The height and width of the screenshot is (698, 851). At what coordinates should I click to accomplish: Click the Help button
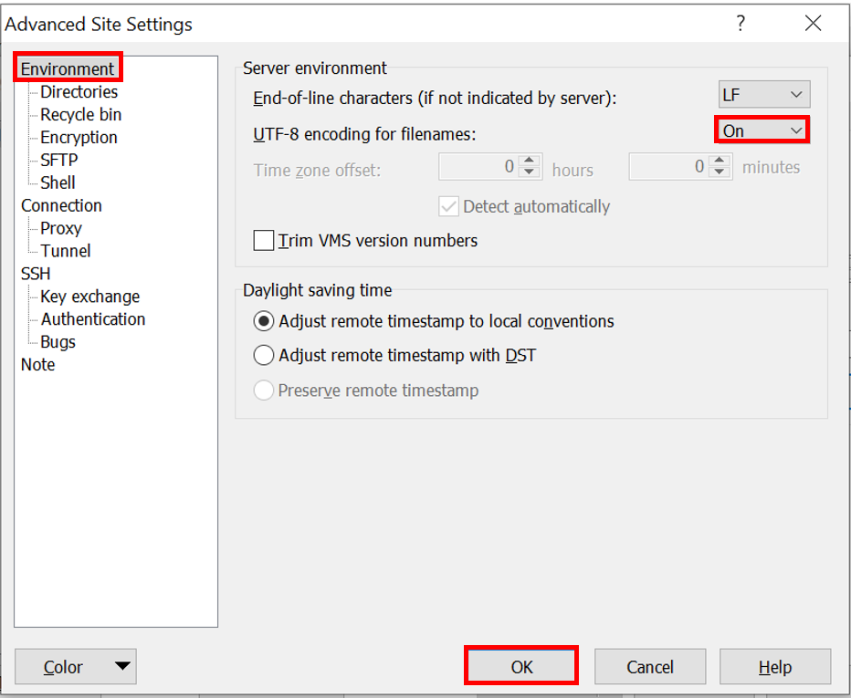coord(774,667)
